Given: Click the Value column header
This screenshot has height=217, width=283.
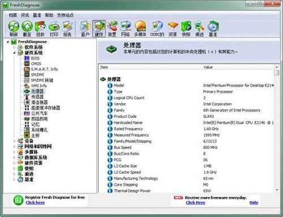Looking at the screenshot, I should click(238, 67).
